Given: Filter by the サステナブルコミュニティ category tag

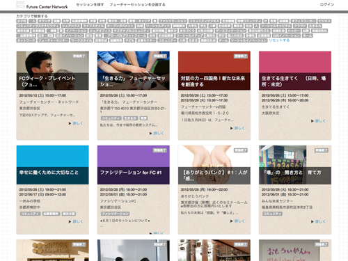Looking at the screenshot, I should [132, 31].
